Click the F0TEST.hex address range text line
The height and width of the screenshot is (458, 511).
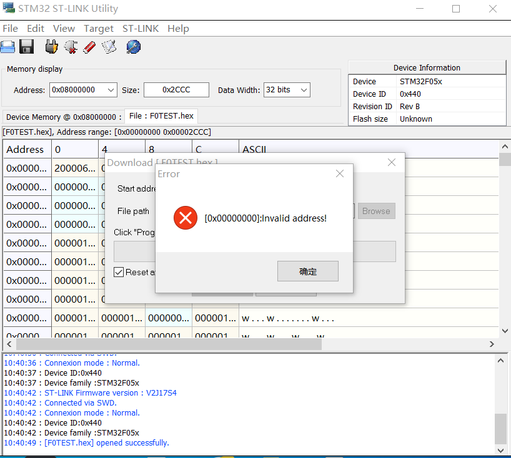(107, 132)
